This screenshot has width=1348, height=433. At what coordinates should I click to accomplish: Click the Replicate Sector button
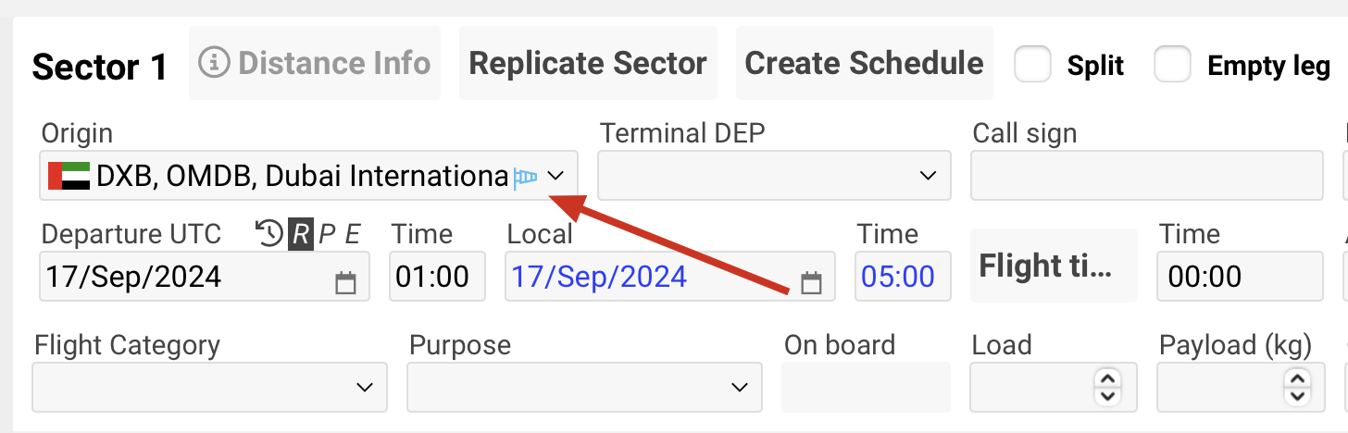[588, 64]
